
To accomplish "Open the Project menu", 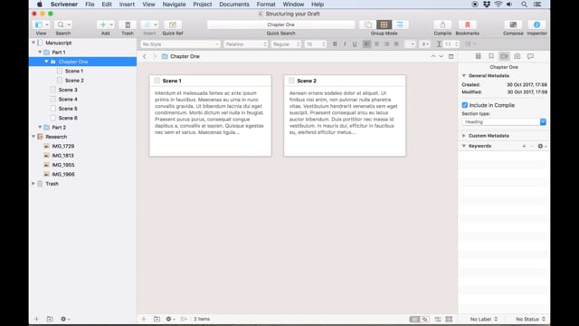I will pos(203,5).
